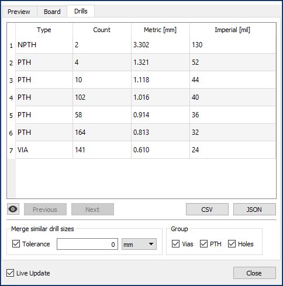Click the Previous button
The image size is (283, 286).
point(45,210)
